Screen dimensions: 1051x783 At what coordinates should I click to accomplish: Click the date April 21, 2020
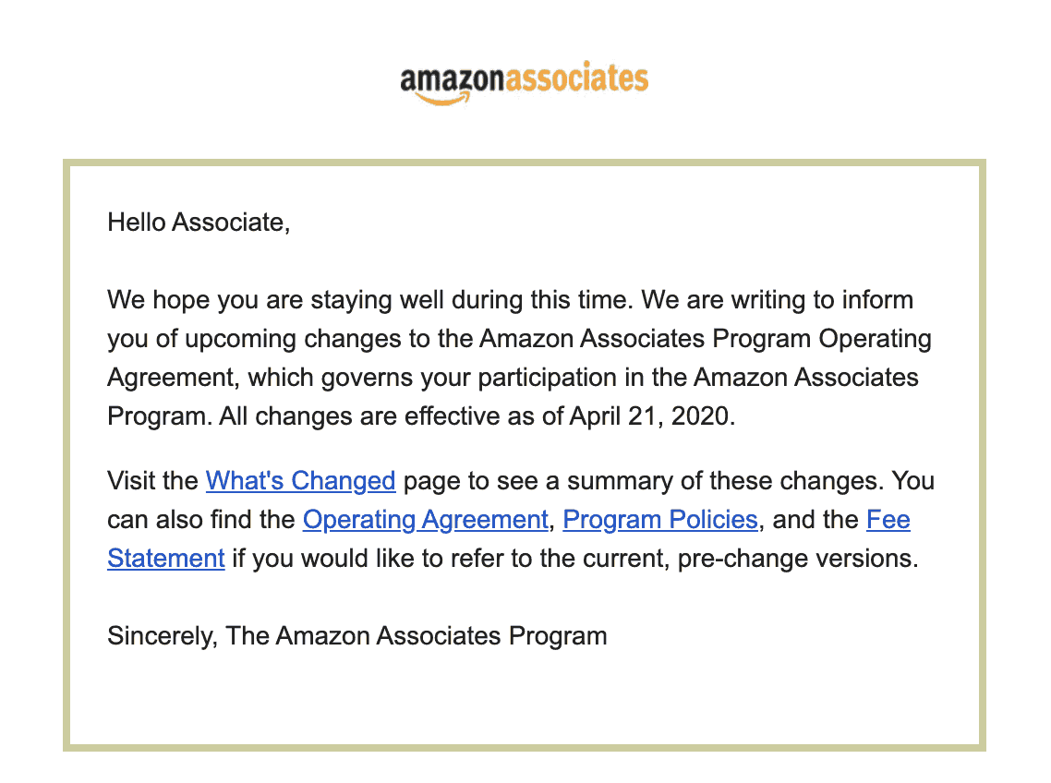click(652, 416)
